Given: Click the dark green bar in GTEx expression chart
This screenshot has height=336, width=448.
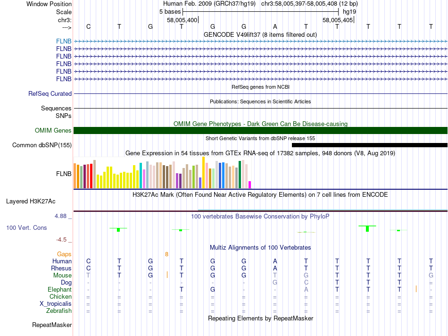Looking at the screenshot, I should [x=240, y=175].
